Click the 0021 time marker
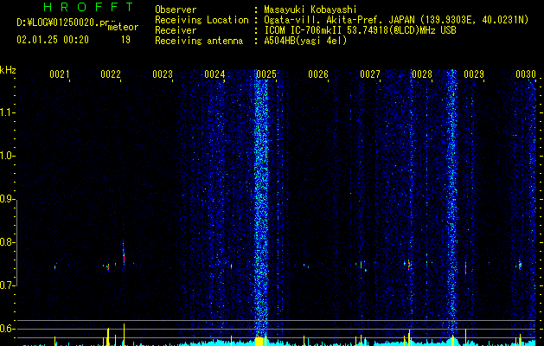The width and height of the screenshot is (544, 346). (59, 74)
